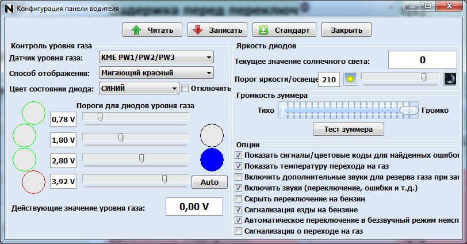Uncheck Сигнализация езды на бензине

point(239,209)
